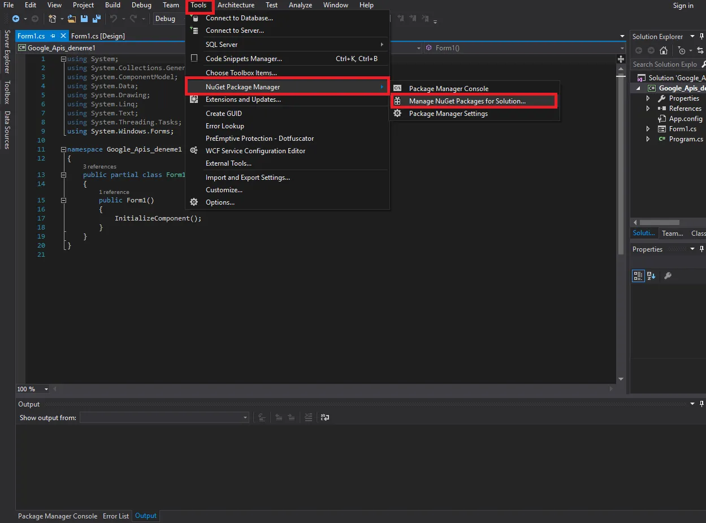Click the Clear All icon in Output toolbar
Screen dimensions: 706x523
click(309, 417)
